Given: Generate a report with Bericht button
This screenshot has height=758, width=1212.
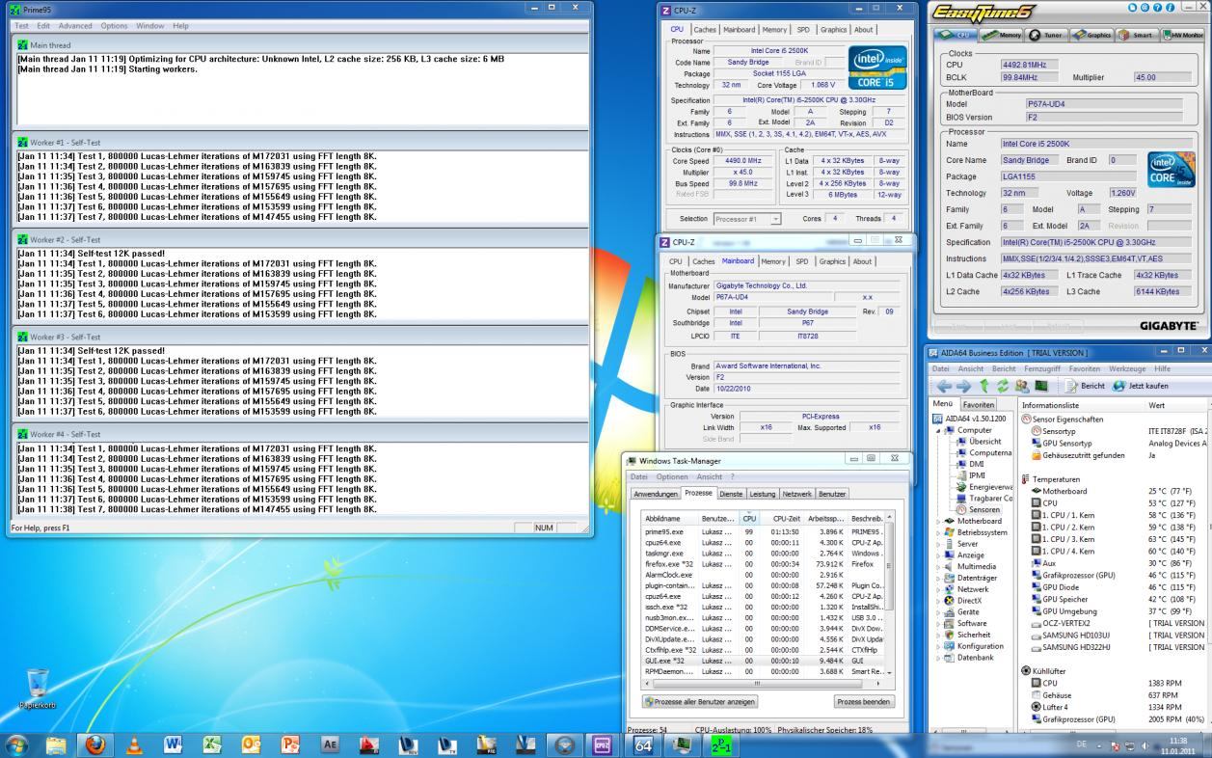Looking at the screenshot, I should [x=1086, y=386].
